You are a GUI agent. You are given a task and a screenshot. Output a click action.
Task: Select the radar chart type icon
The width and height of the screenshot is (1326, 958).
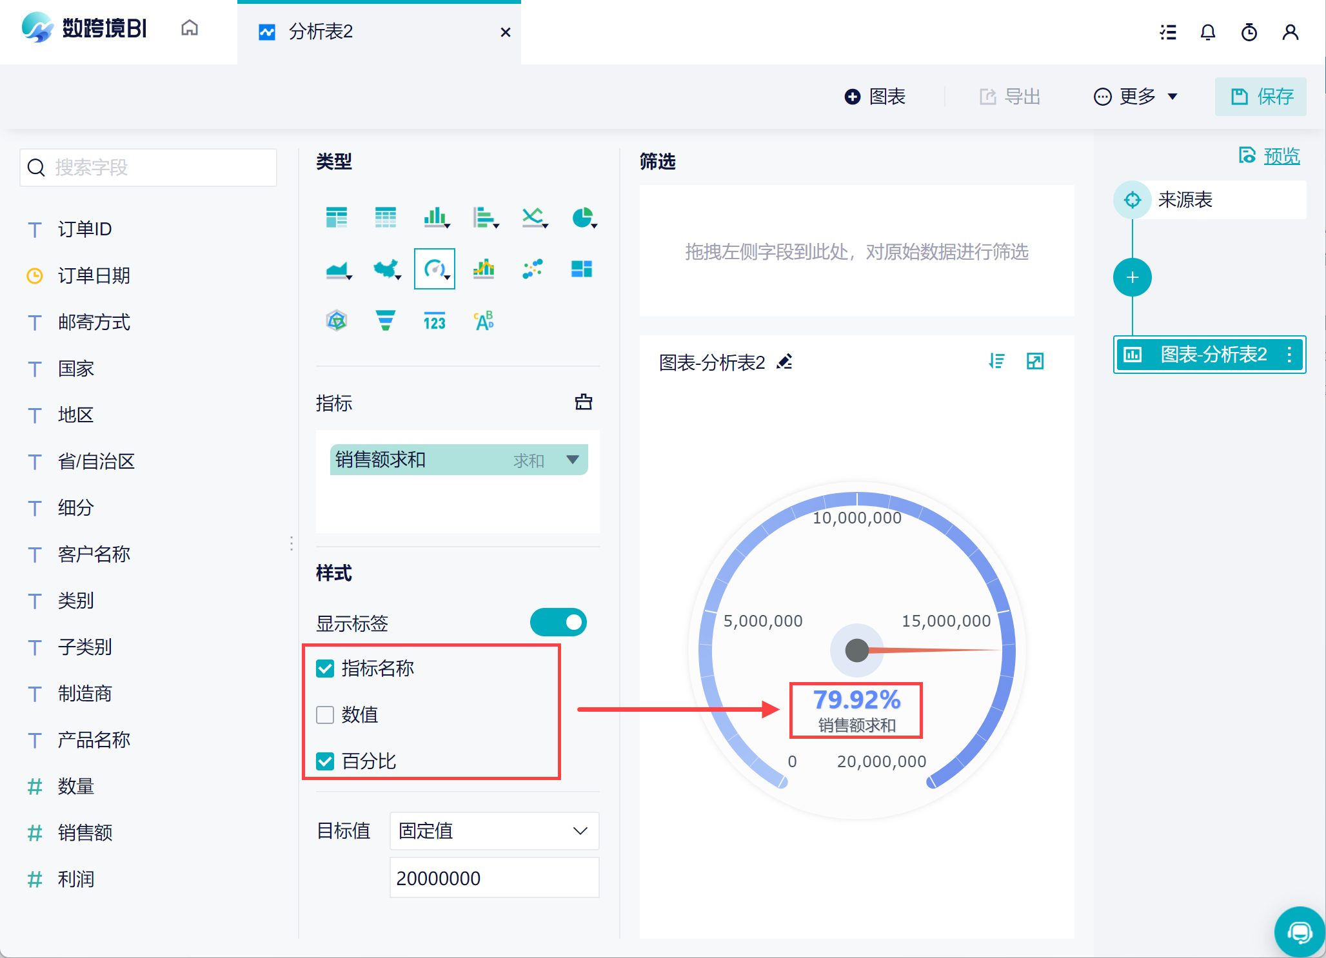[337, 320]
